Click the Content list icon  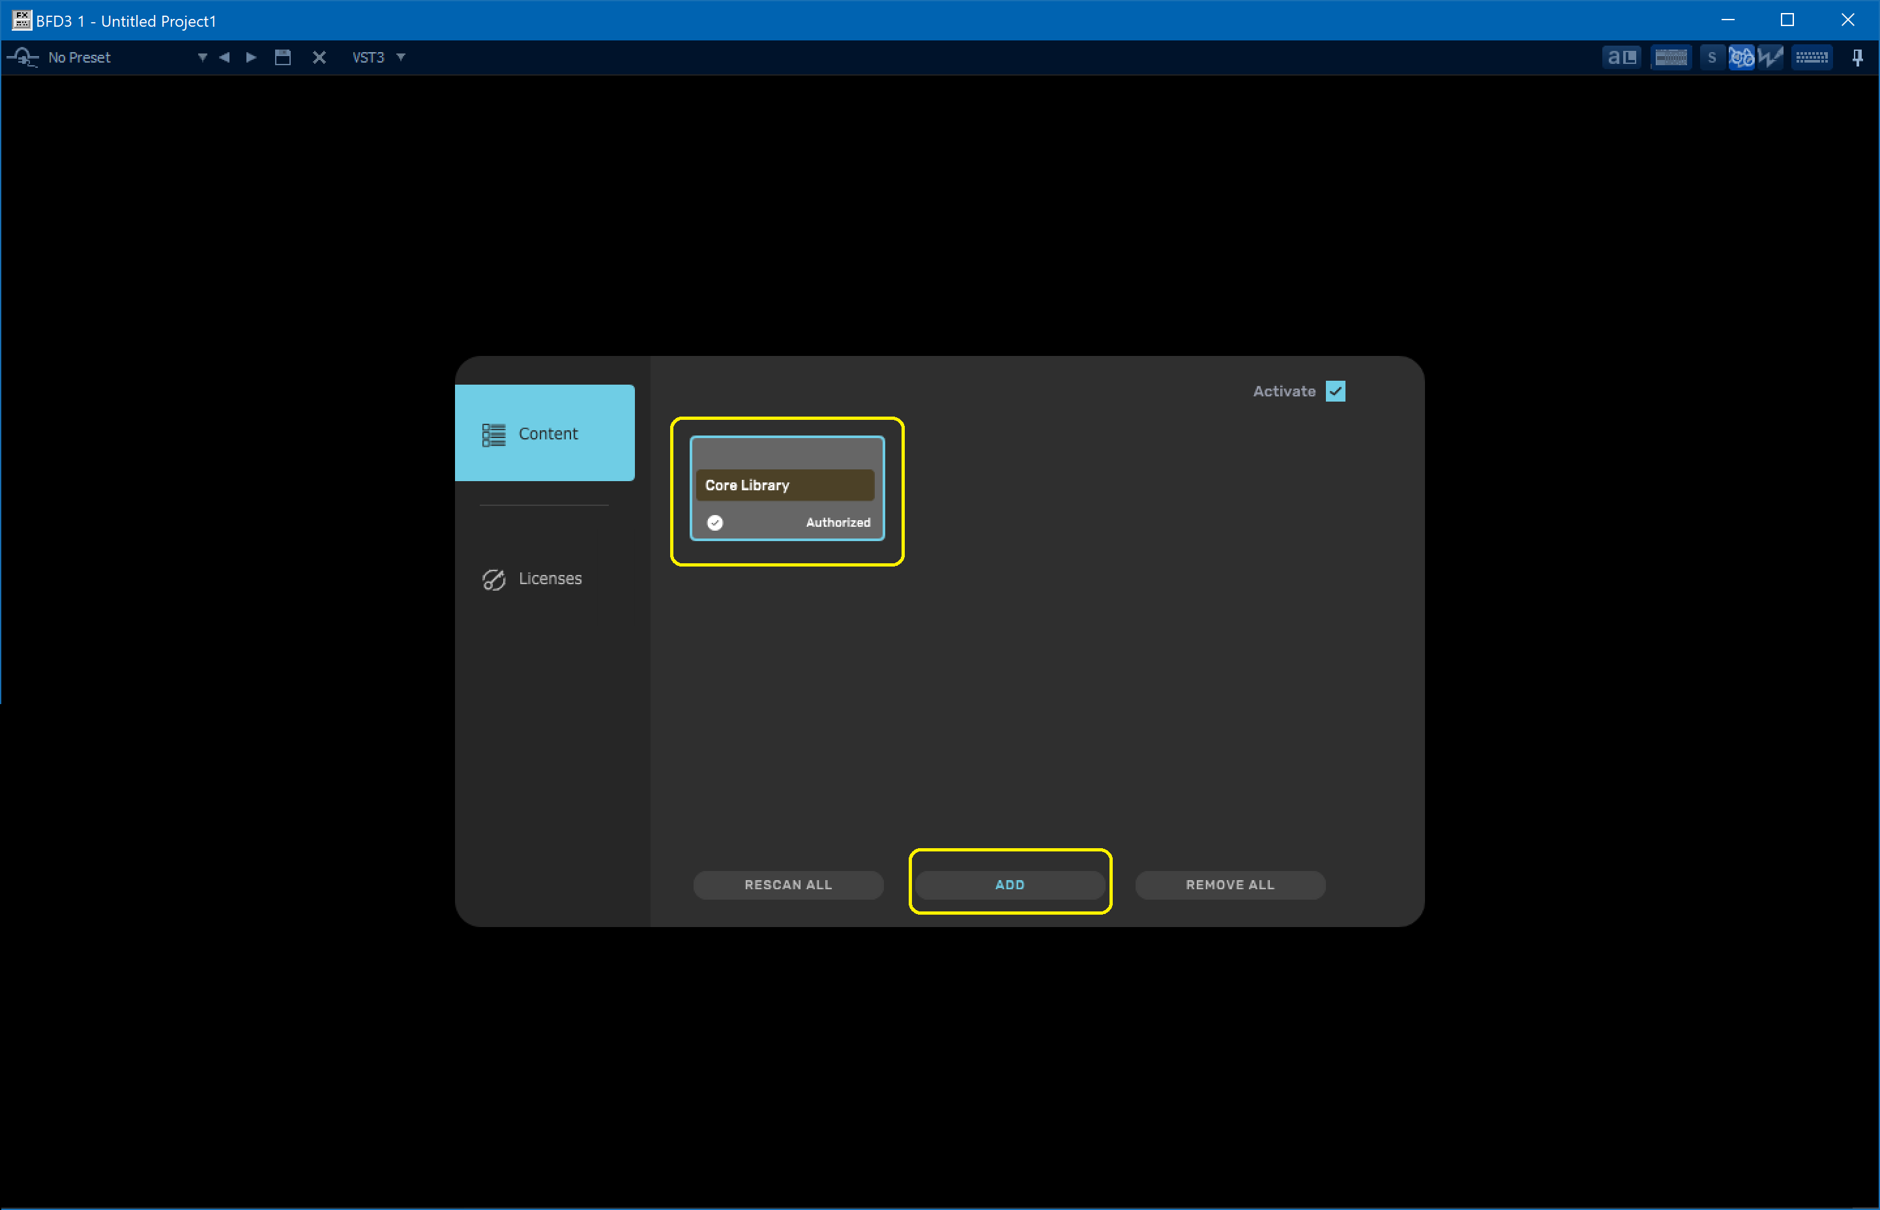pyautogui.click(x=493, y=434)
